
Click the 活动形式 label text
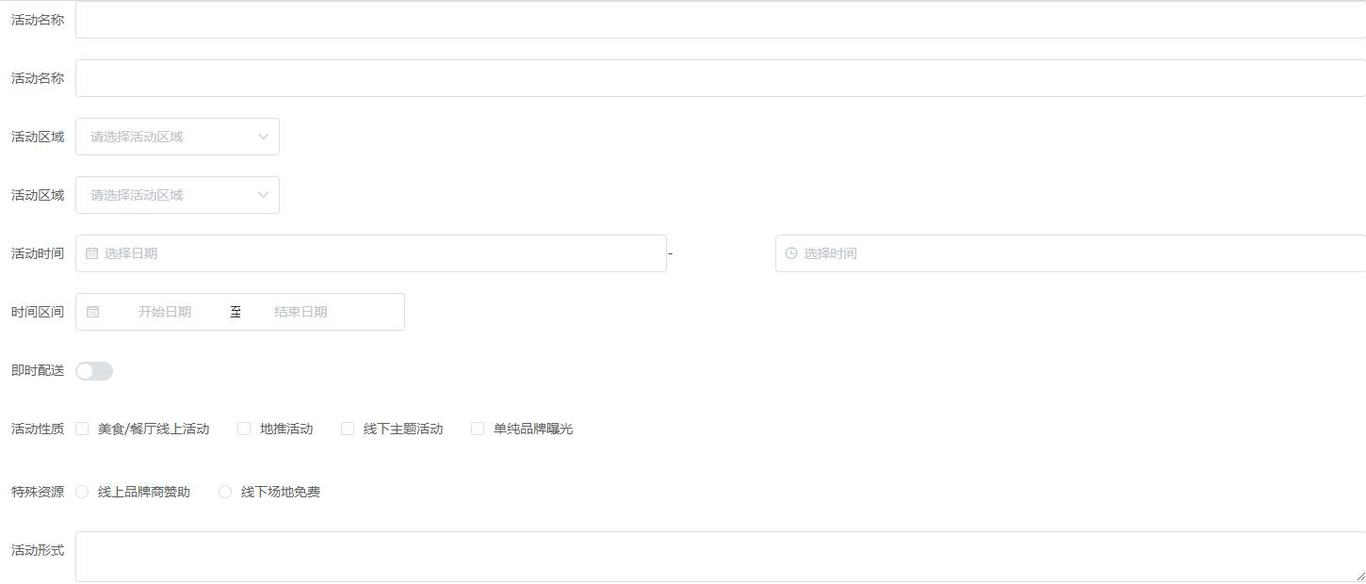click(38, 550)
